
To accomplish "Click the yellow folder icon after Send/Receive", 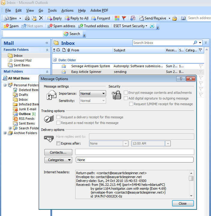I will 175,18.
